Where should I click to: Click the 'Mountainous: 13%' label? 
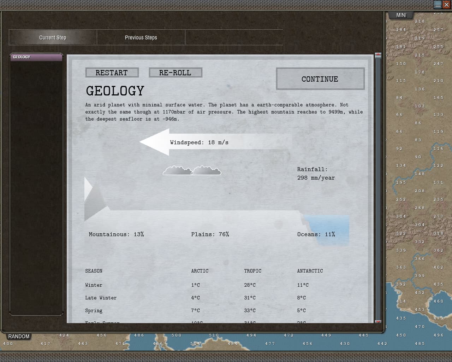click(x=116, y=234)
